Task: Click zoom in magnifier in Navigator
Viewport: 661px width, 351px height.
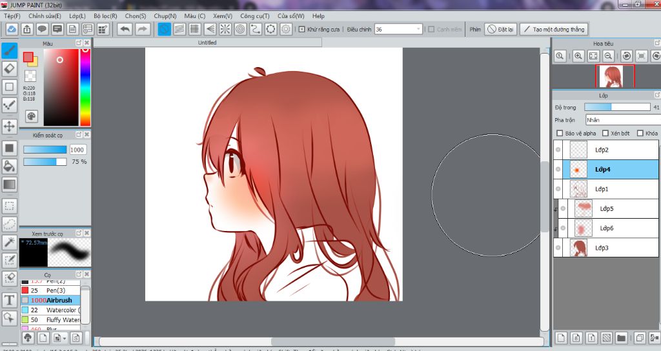Action: point(578,56)
